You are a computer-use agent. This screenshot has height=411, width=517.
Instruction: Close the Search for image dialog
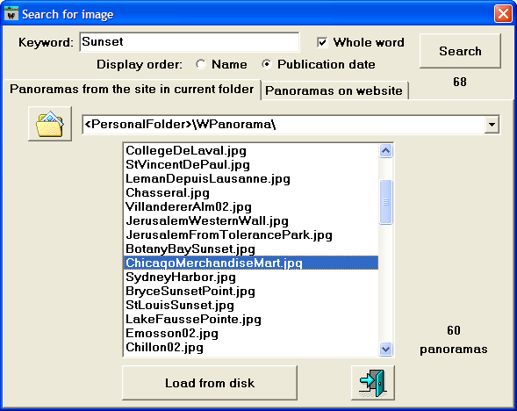pyautogui.click(x=503, y=14)
